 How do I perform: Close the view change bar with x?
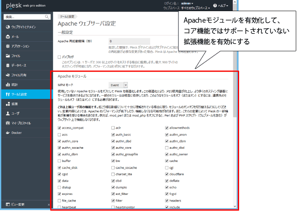[x=49, y=205]
